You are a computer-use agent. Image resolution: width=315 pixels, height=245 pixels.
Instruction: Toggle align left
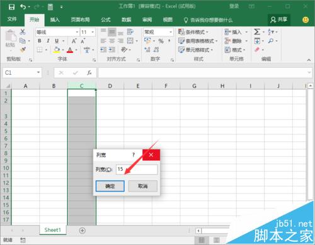click(x=103, y=41)
